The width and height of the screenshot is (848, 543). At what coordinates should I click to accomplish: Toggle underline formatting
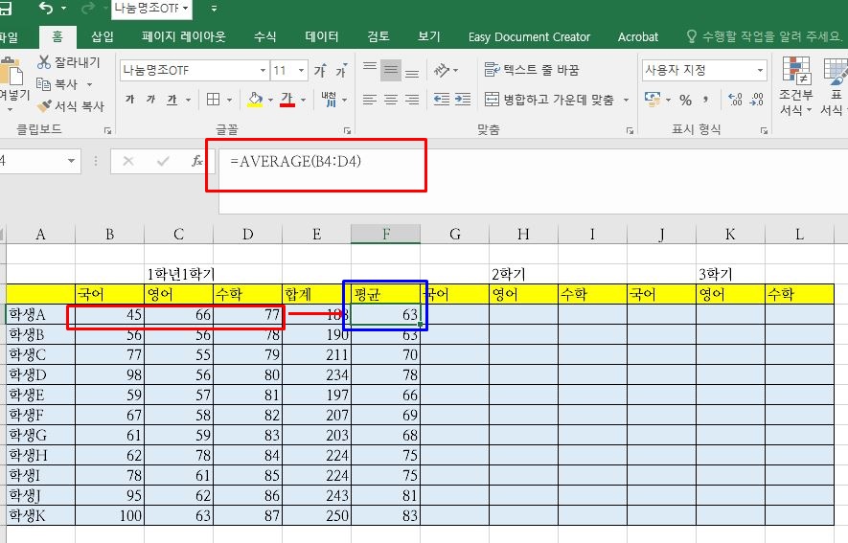coord(172,100)
